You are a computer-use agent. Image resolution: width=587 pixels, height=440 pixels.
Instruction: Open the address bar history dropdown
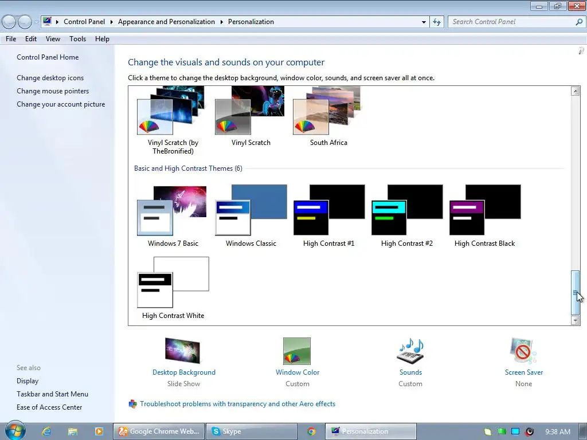pyautogui.click(x=424, y=22)
